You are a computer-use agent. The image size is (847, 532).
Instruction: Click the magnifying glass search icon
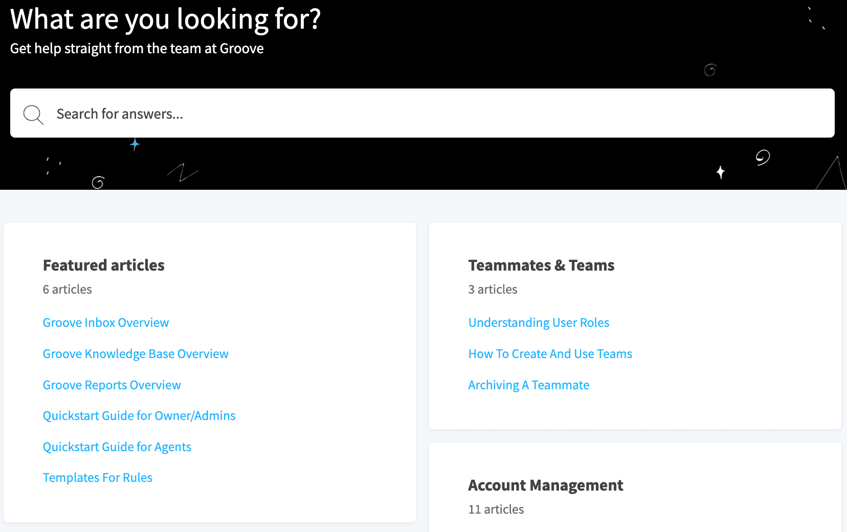(x=33, y=114)
